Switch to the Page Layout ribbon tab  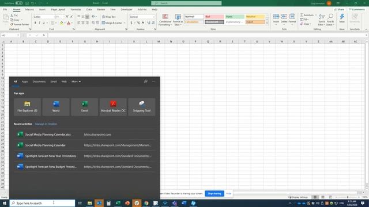coord(58,10)
